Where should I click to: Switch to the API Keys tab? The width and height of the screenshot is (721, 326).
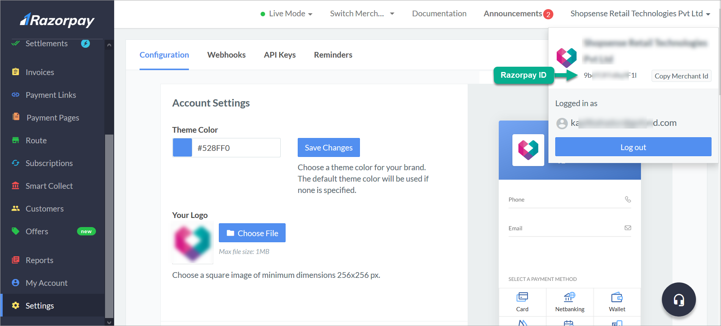(280, 55)
